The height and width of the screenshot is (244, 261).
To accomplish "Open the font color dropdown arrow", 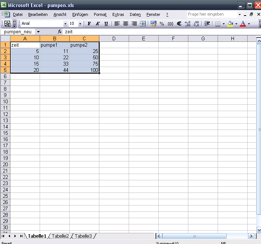I will tap(249, 24).
